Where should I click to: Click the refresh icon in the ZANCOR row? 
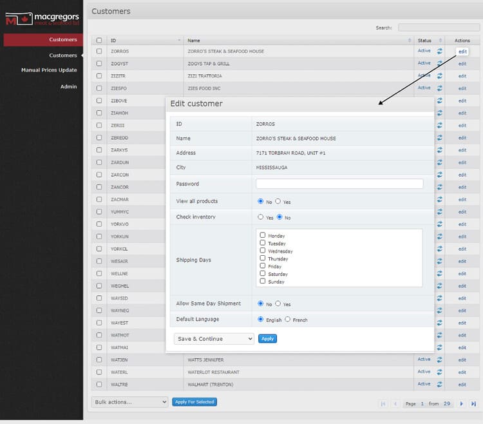pos(440,187)
